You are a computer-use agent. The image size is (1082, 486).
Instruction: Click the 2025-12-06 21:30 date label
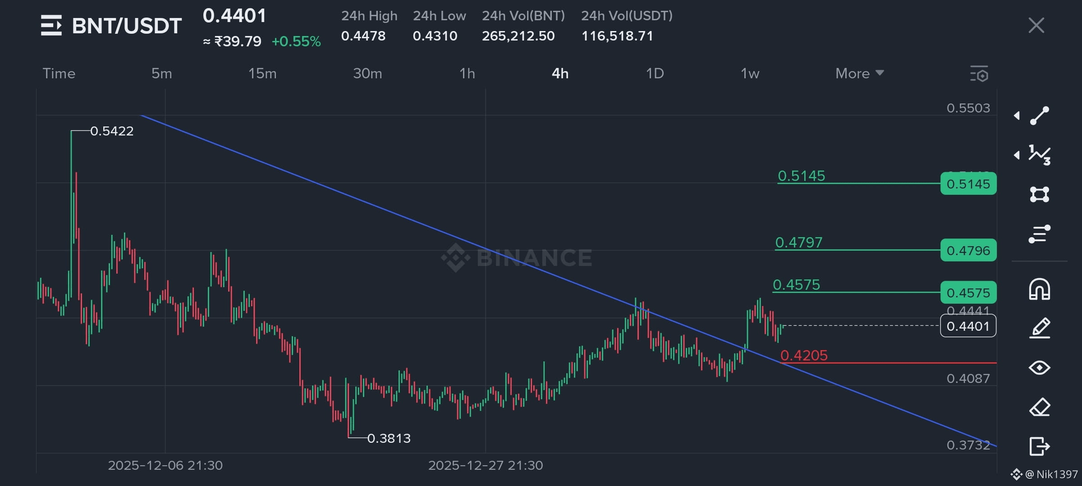165,465
